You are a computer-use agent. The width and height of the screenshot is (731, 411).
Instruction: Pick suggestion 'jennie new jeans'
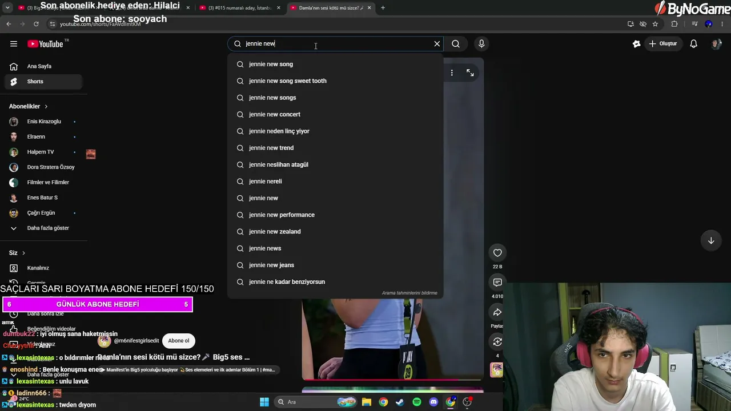tap(335, 265)
